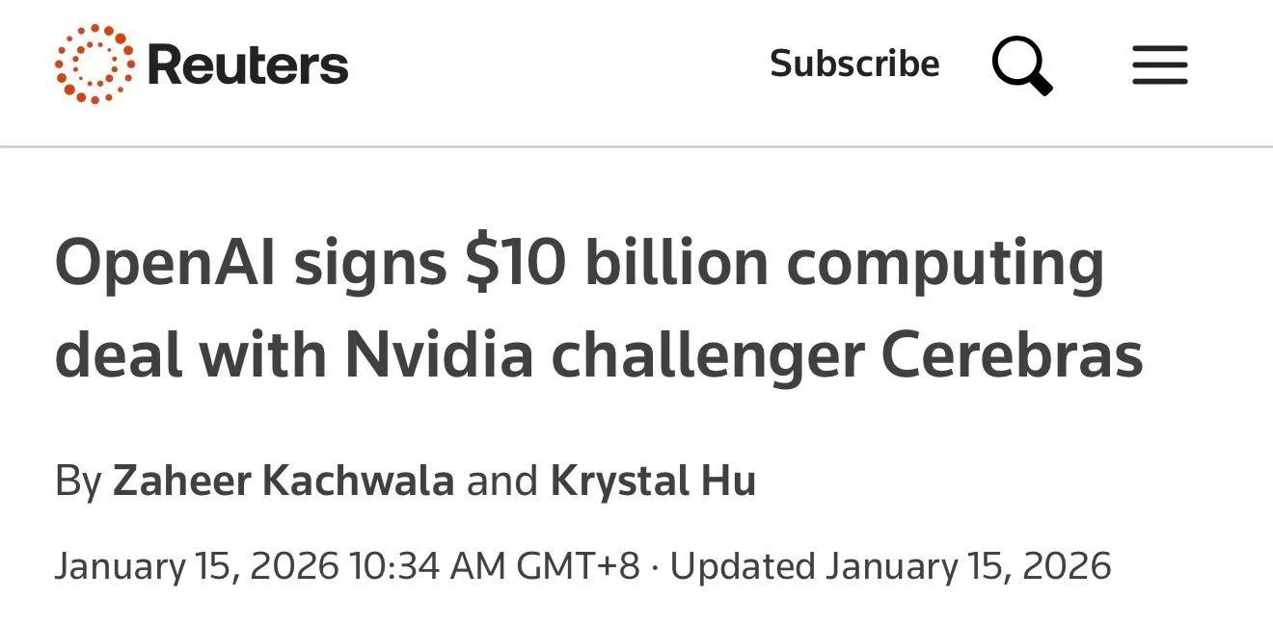The image size is (1273, 625).
Task: Click the "By" byline prefix
Action: (x=77, y=481)
